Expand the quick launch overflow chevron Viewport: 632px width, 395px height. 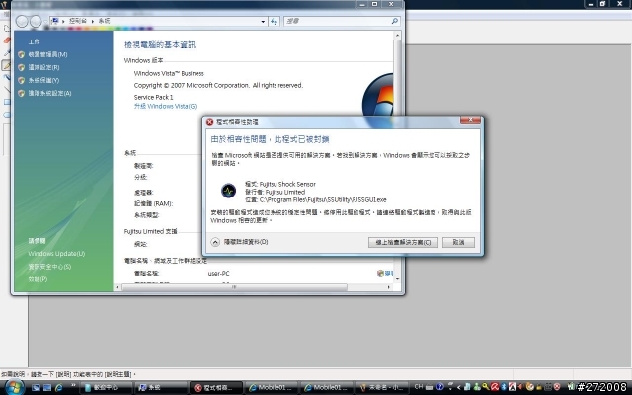click(x=73, y=386)
